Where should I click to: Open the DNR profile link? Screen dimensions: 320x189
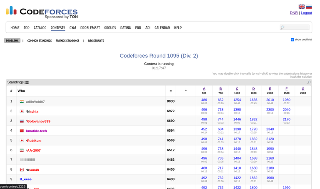[x=294, y=13]
